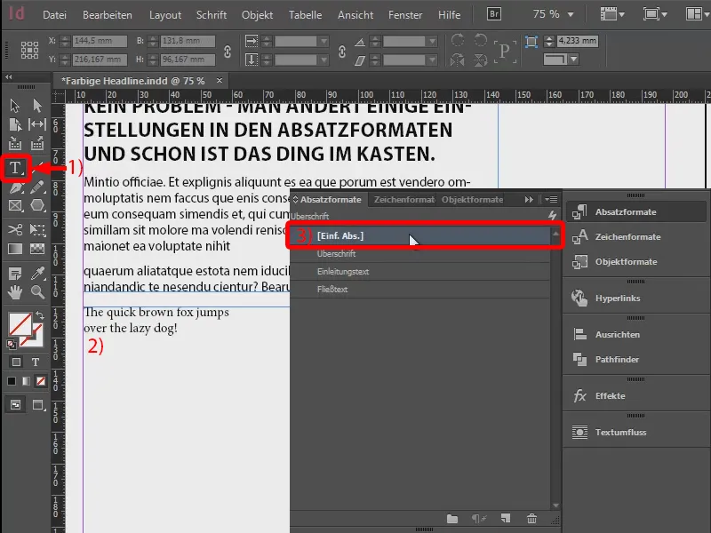Open the Datei menu
The width and height of the screenshot is (711, 533).
pyautogui.click(x=54, y=15)
